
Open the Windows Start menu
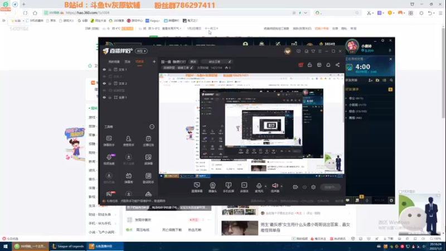click(x=6, y=246)
